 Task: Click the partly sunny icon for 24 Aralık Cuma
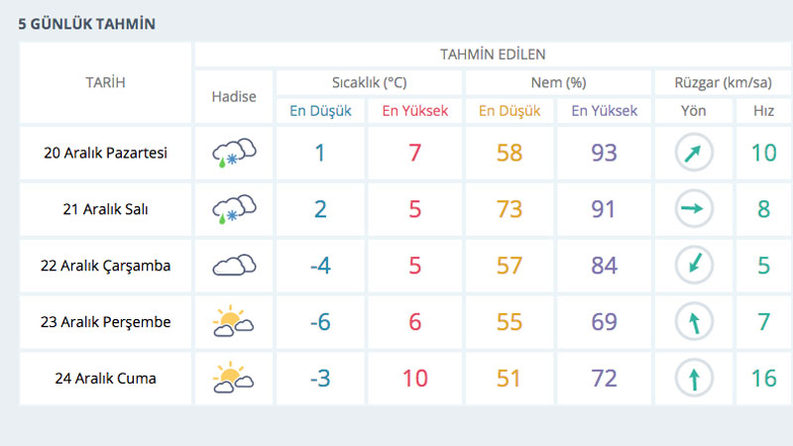click(234, 379)
